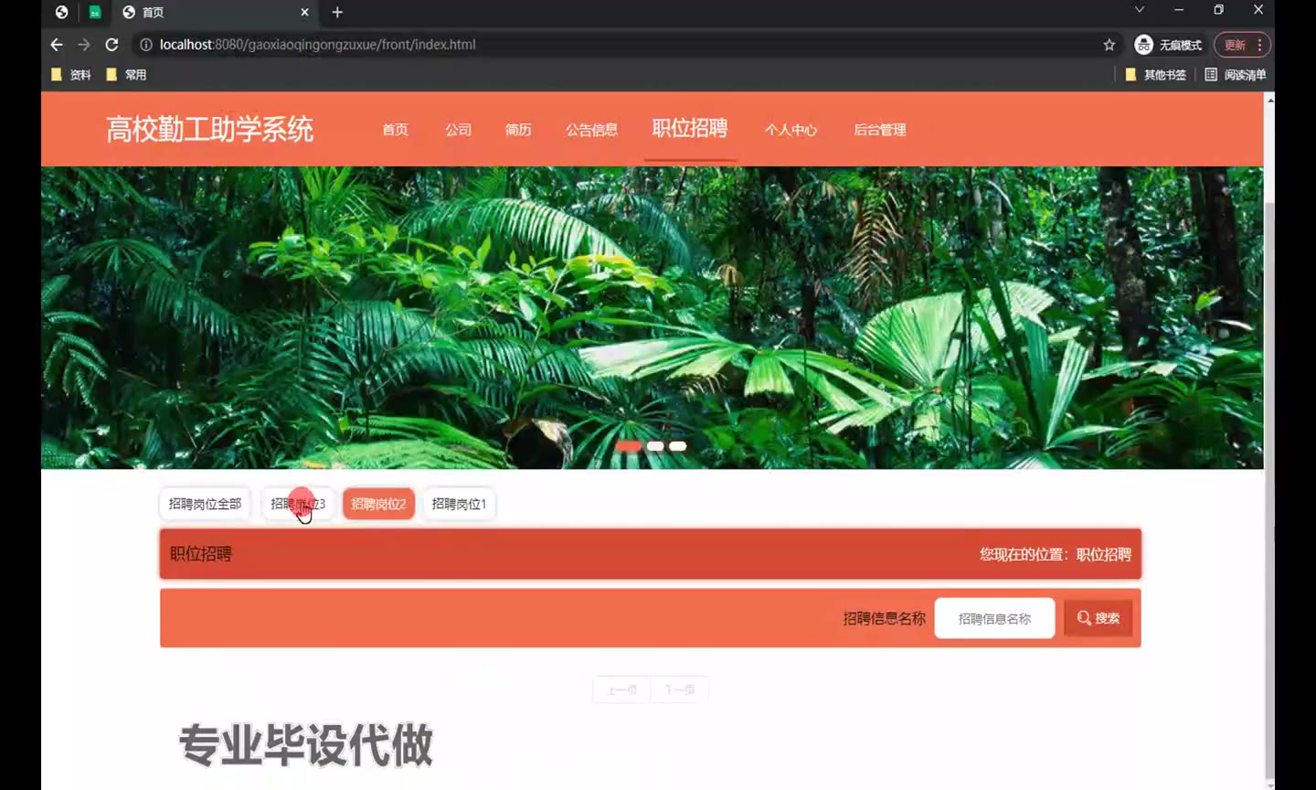
Task: Filter by 招聘岗位1
Action: pos(459,504)
